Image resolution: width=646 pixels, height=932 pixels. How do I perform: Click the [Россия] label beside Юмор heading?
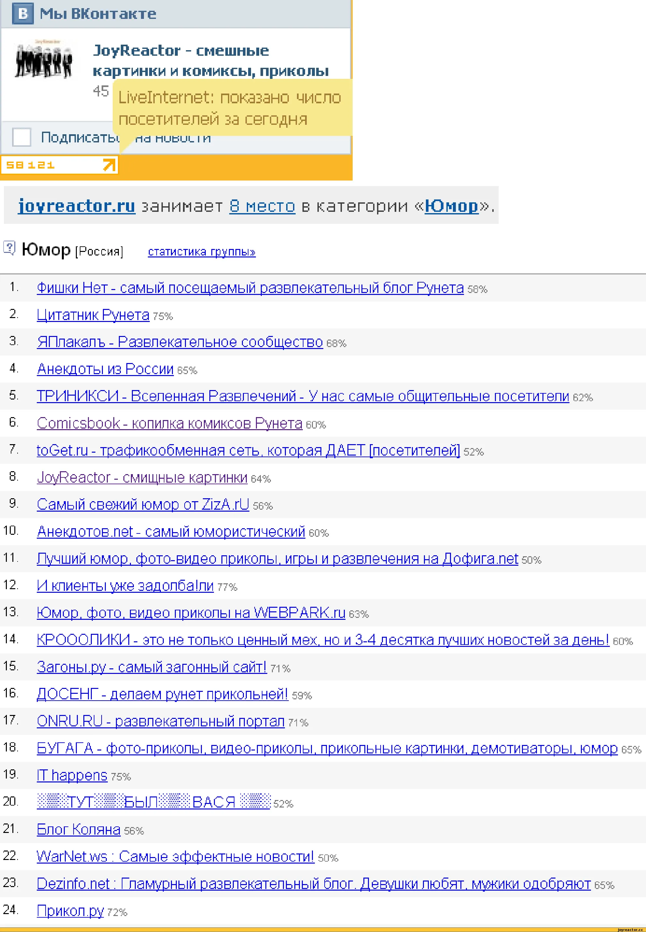pyautogui.click(x=99, y=252)
